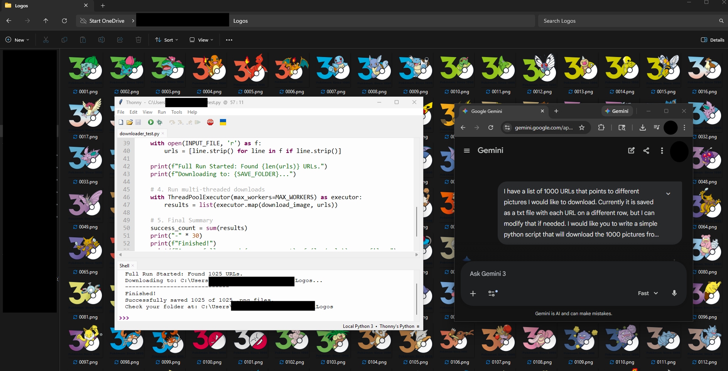Viewport: 728px width, 371px height.
Task: Open Gemini tools settings in prompt box
Action: tap(493, 293)
